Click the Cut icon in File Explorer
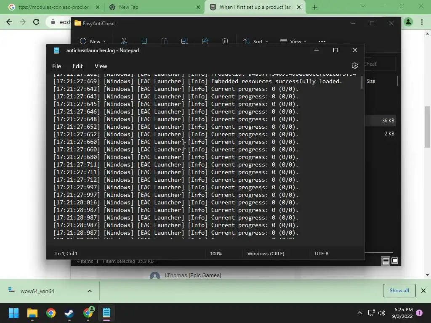This screenshot has height=323, width=431. click(x=124, y=41)
